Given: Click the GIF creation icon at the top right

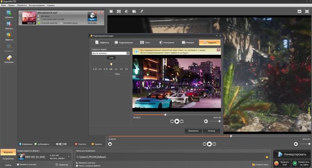Looking at the screenshot, I should pyautogui.click(x=300, y=12).
